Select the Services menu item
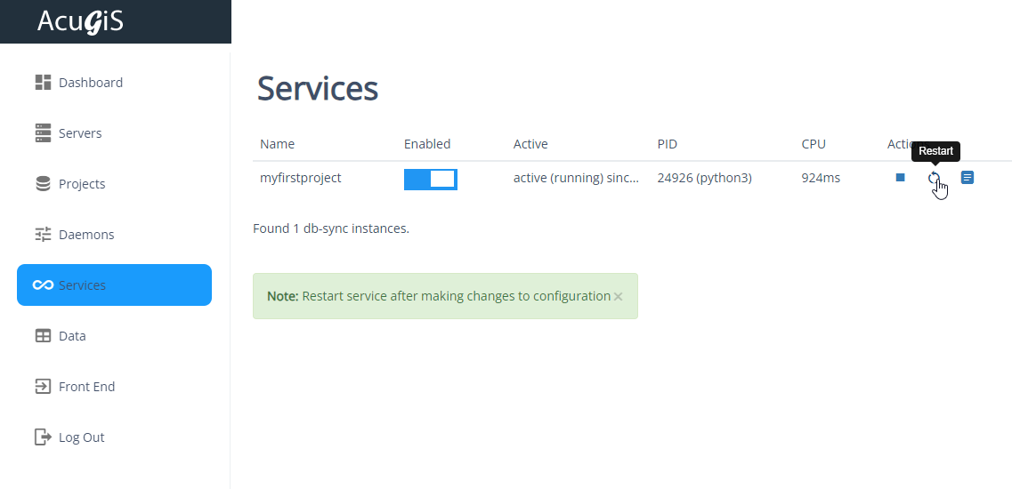 click(x=114, y=285)
